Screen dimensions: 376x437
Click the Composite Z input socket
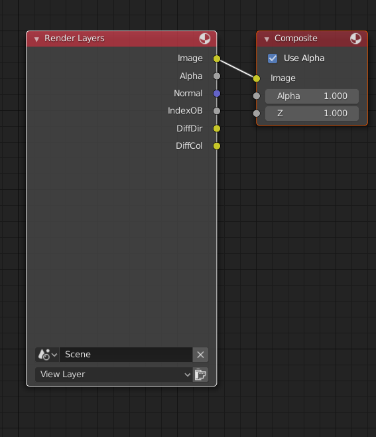[x=257, y=113]
